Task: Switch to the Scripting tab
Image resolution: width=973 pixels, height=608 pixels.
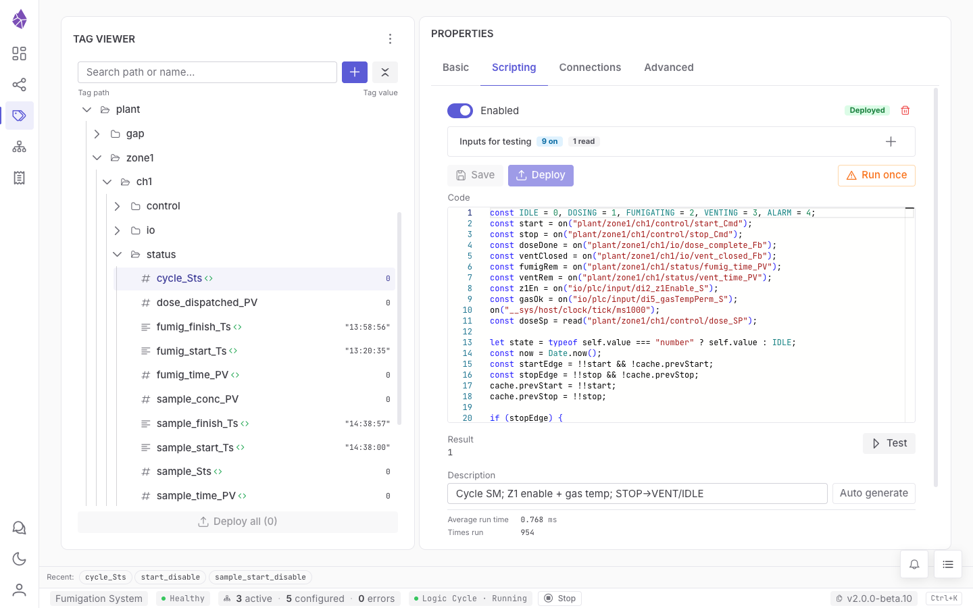Action: [514, 68]
